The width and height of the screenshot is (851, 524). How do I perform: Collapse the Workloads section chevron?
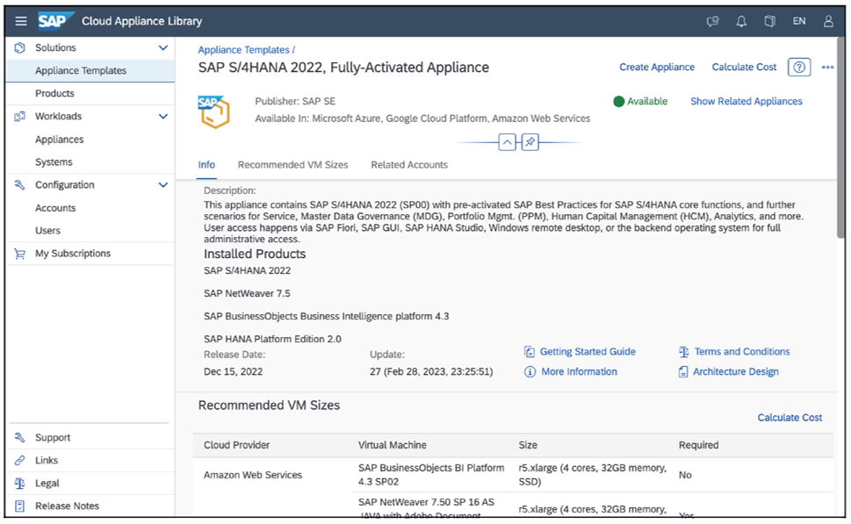(x=162, y=116)
